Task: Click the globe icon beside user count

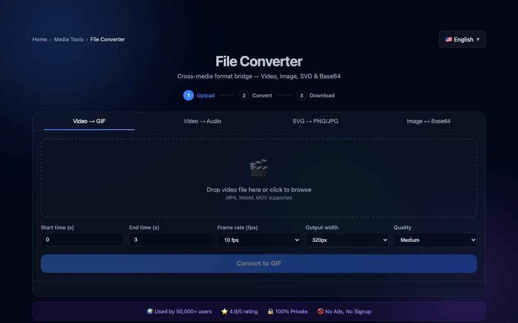Action: click(150, 311)
